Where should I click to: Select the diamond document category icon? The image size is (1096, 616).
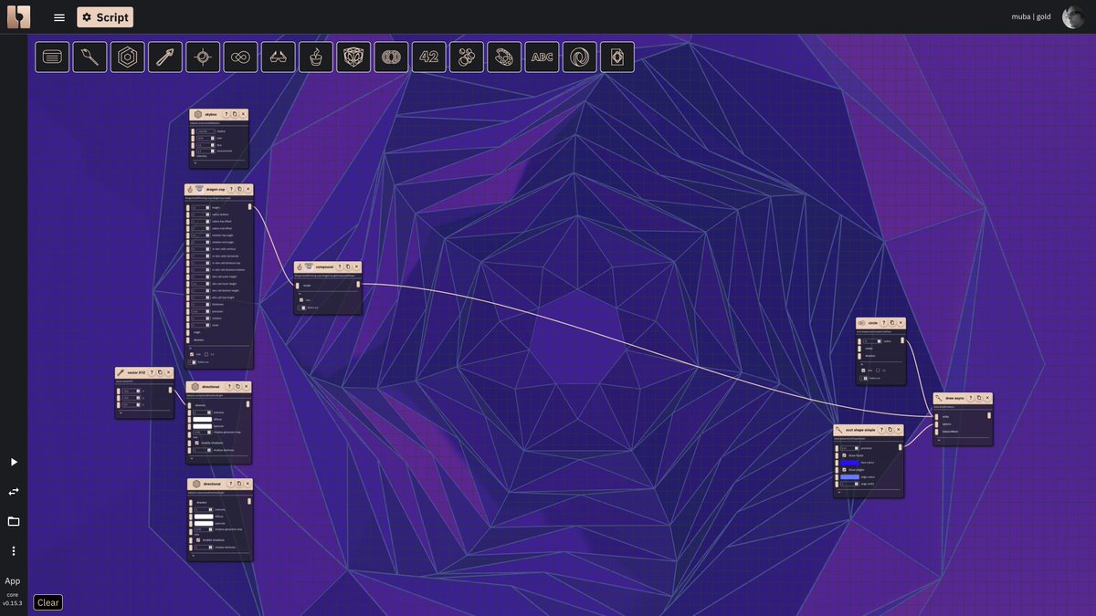pos(617,57)
